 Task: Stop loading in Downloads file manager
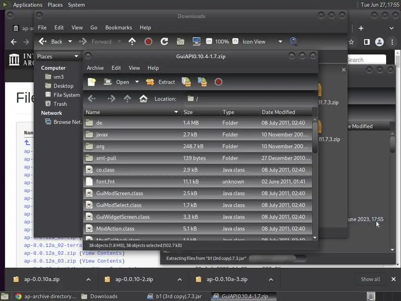(x=148, y=42)
